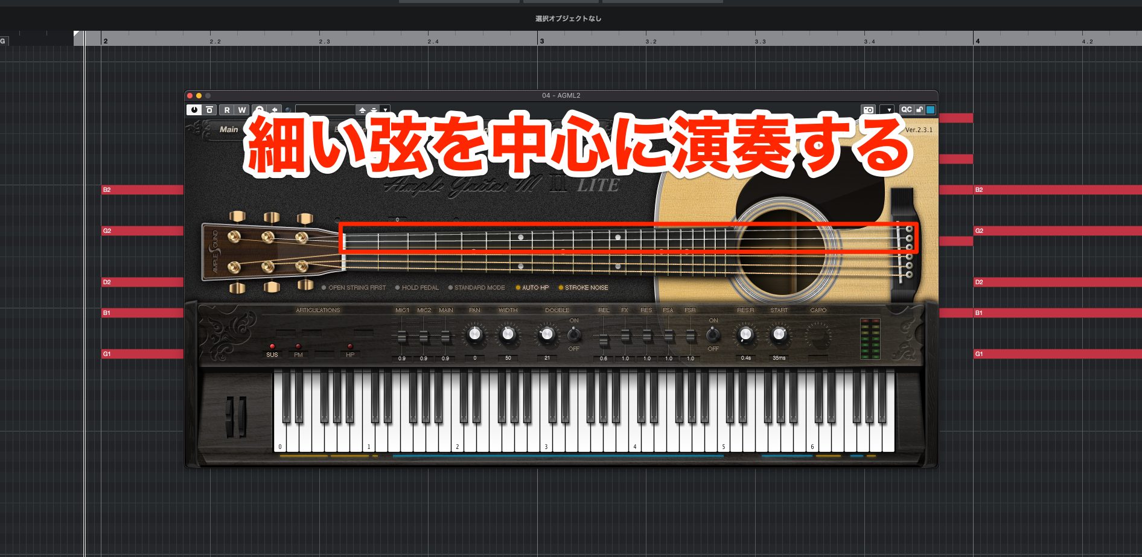Image resolution: width=1142 pixels, height=557 pixels.
Task: Click the START value showing 35ms
Action: 779,358
